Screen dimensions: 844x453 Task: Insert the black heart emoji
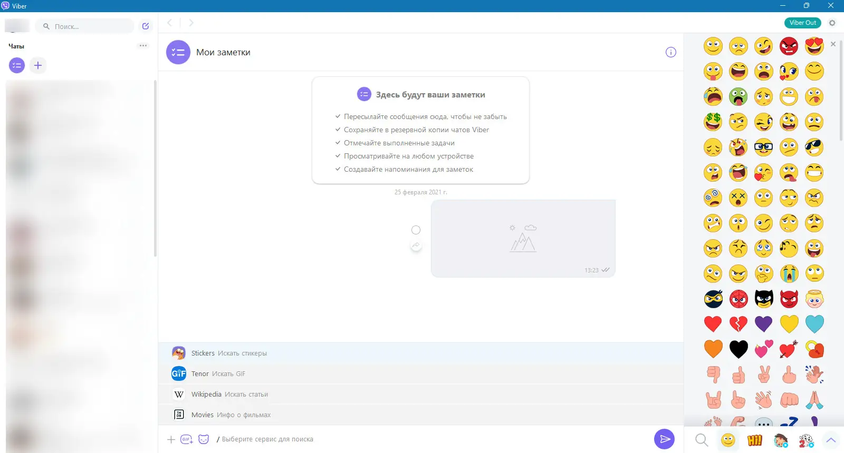[x=738, y=349]
